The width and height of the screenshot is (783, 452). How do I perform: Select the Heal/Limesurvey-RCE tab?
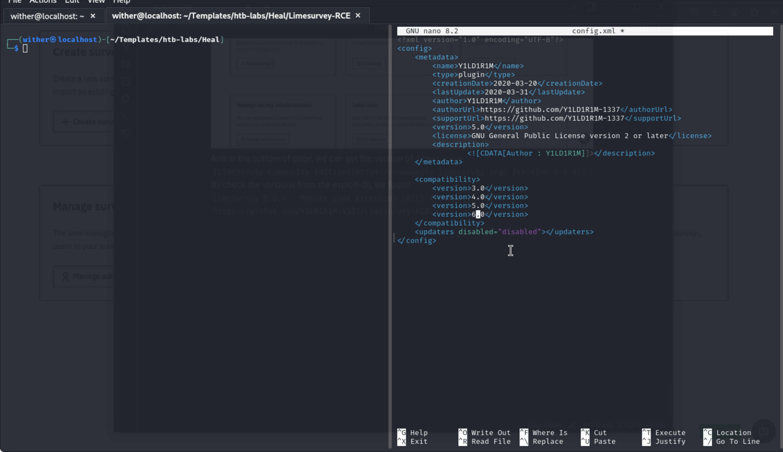tap(231, 16)
